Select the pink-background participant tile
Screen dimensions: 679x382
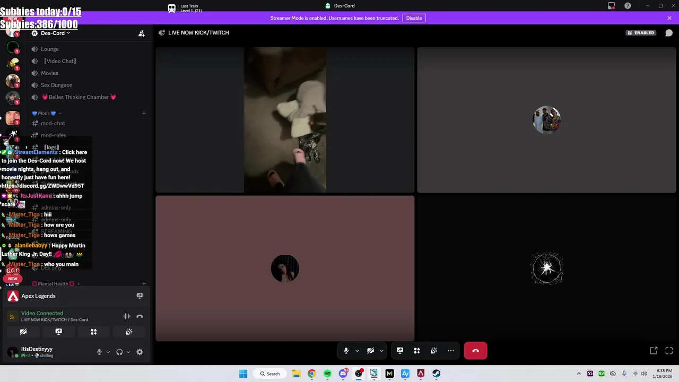click(285, 268)
